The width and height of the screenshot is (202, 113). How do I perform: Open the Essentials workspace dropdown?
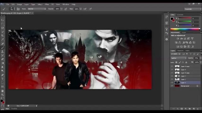[193, 9]
